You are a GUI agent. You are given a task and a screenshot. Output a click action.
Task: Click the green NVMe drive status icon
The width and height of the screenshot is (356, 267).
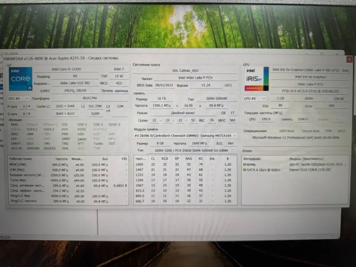click(244, 164)
